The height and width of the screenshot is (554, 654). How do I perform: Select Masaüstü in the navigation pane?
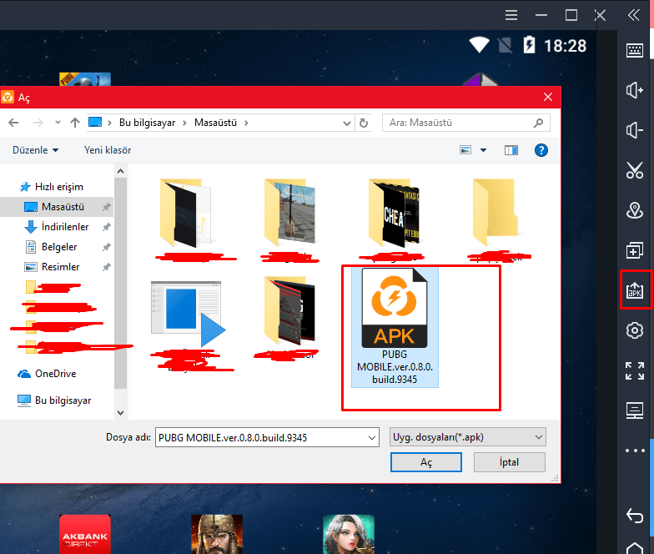tap(57, 207)
